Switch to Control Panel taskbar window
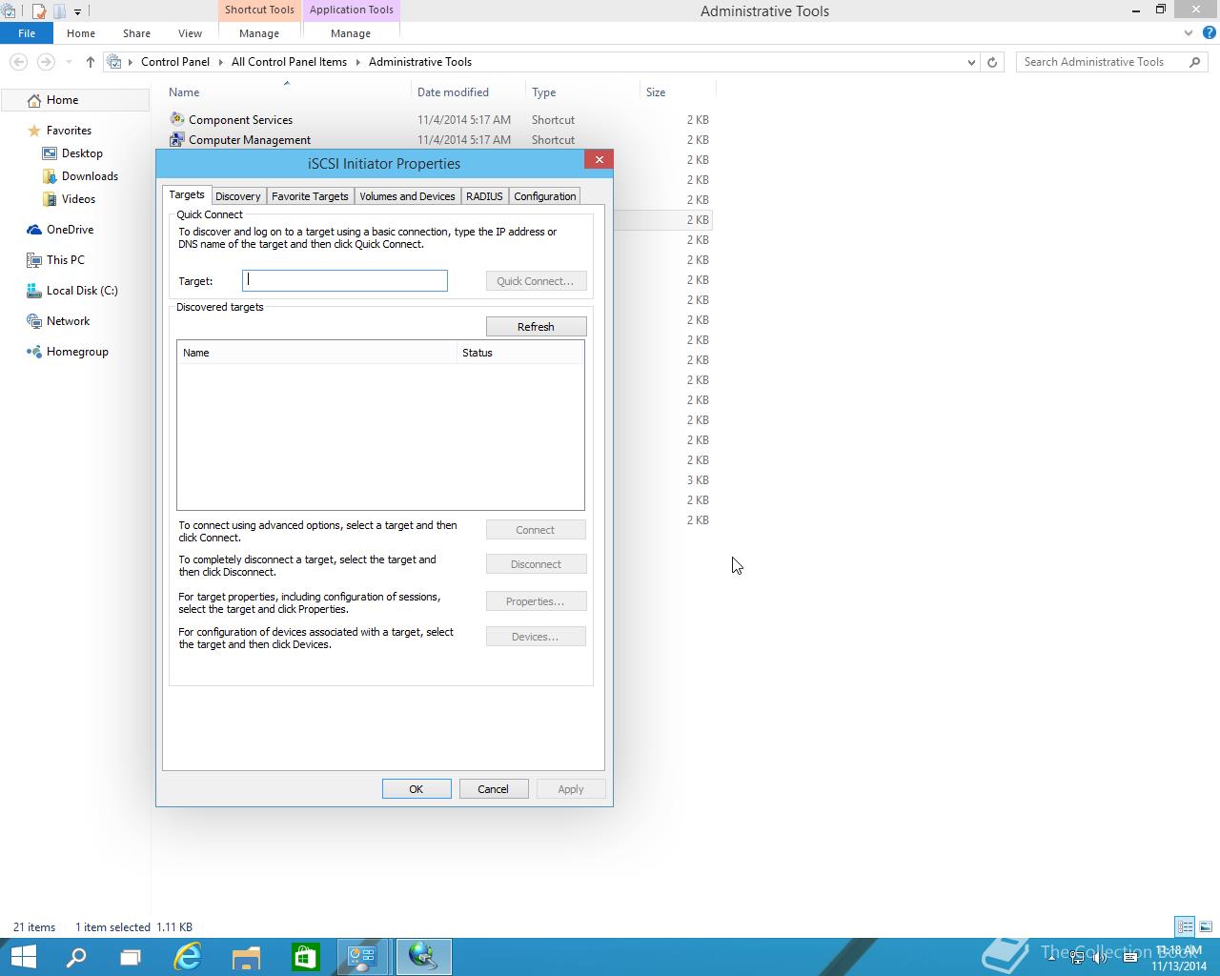The image size is (1220, 976). (363, 957)
